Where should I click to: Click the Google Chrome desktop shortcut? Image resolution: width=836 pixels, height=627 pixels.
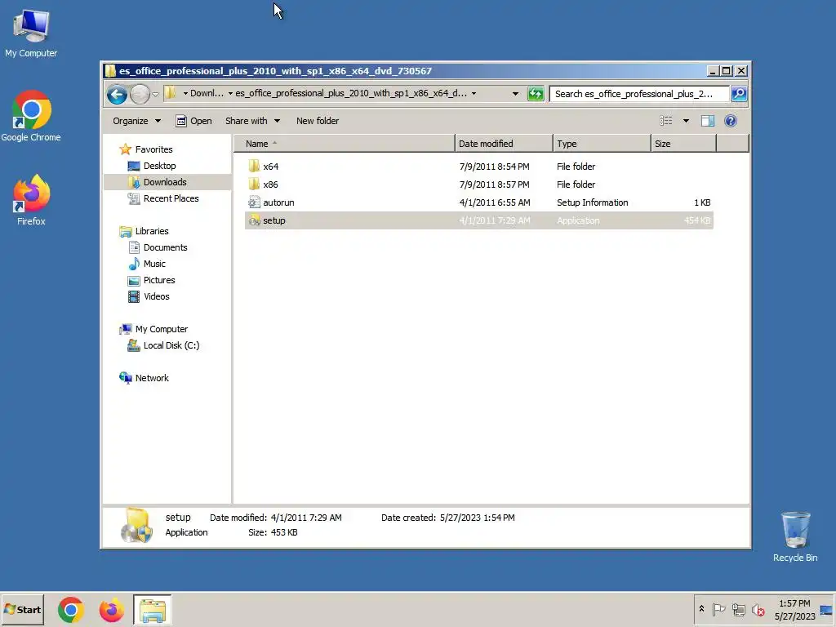click(31, 116)
